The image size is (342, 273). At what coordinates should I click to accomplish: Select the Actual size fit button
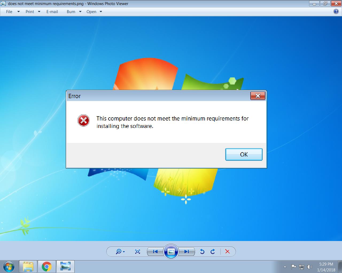[x=138, y=251]
